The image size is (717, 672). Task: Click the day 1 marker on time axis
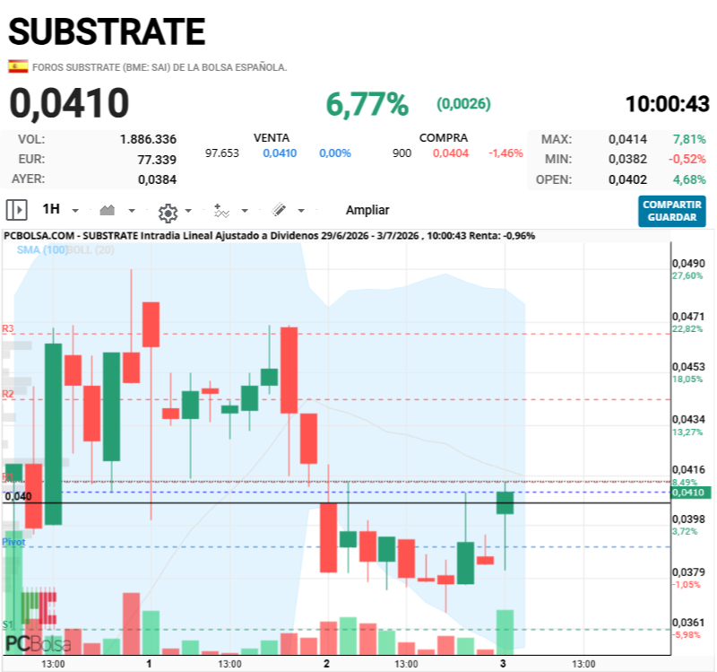tap(149, 663)
